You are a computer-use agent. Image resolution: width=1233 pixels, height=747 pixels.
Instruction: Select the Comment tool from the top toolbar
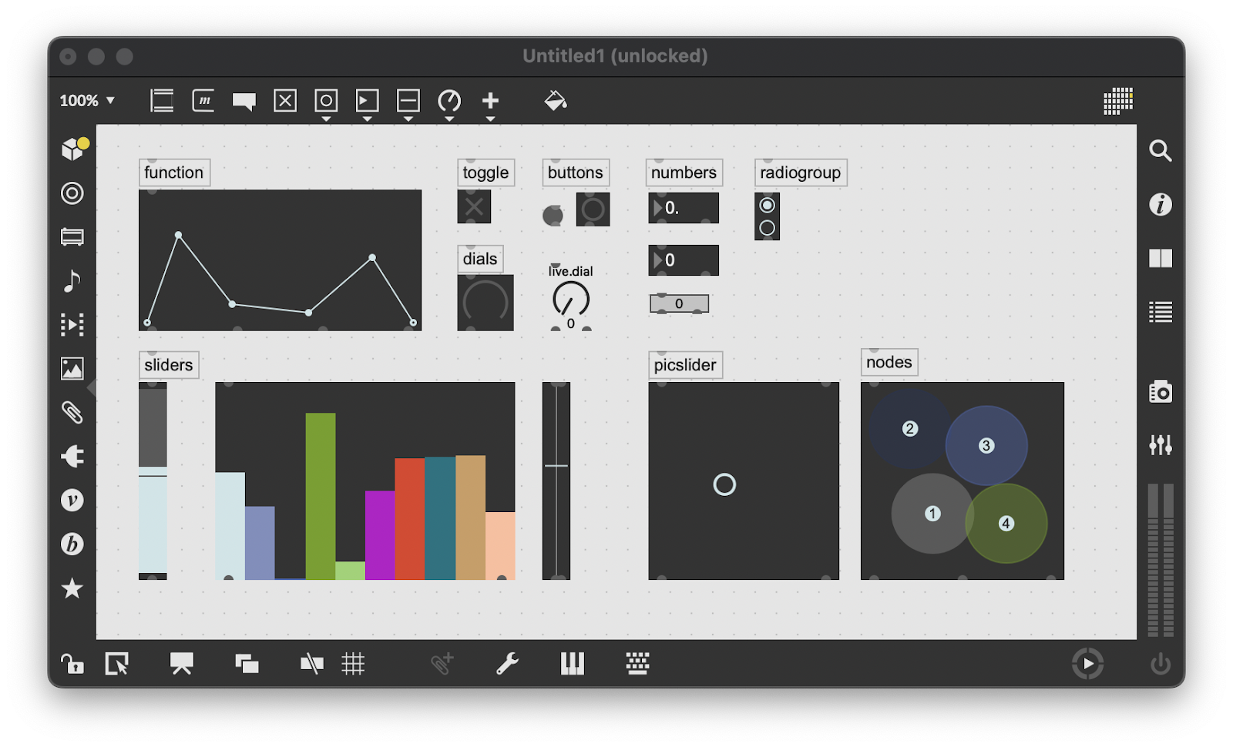pos(244,101)
